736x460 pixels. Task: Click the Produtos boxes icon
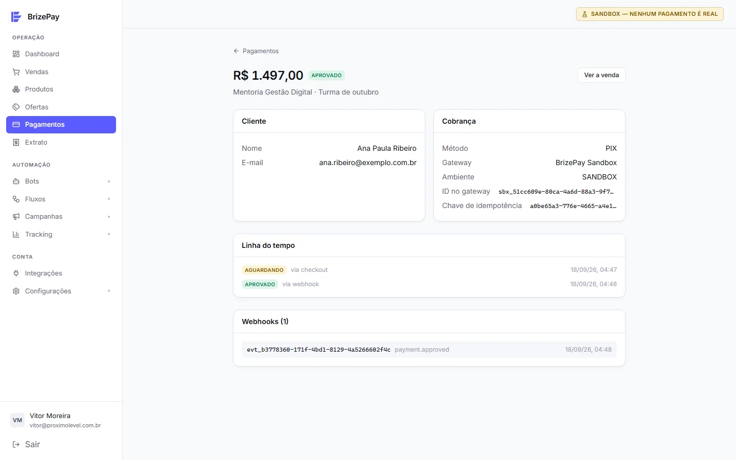(x=16, y=89)
